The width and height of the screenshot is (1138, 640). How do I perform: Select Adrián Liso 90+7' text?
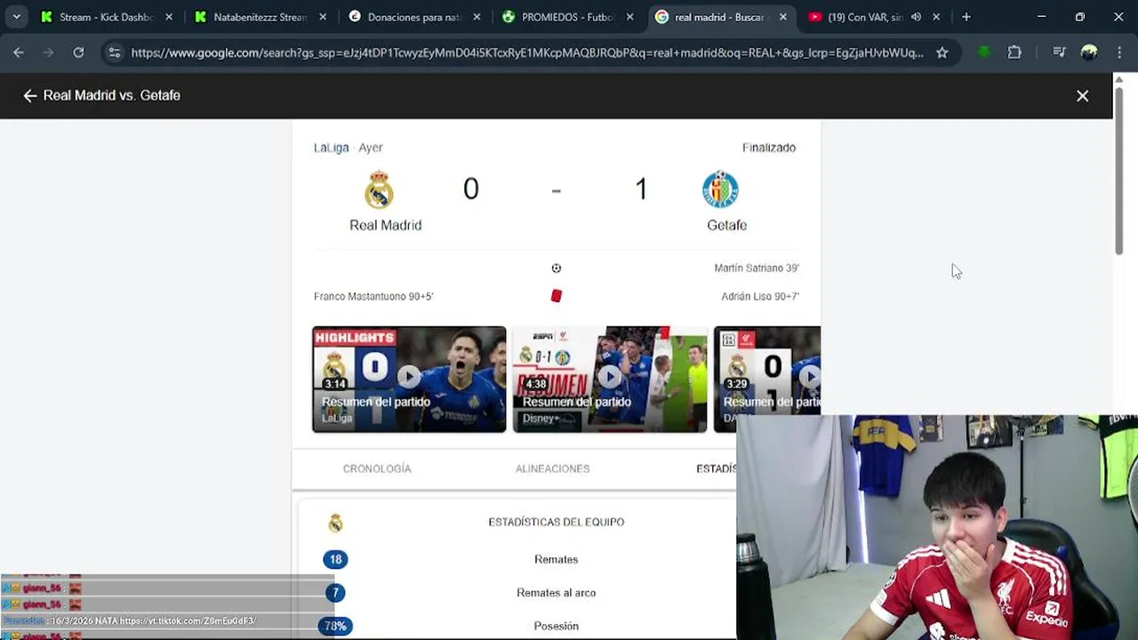click(x=760, y=297)
